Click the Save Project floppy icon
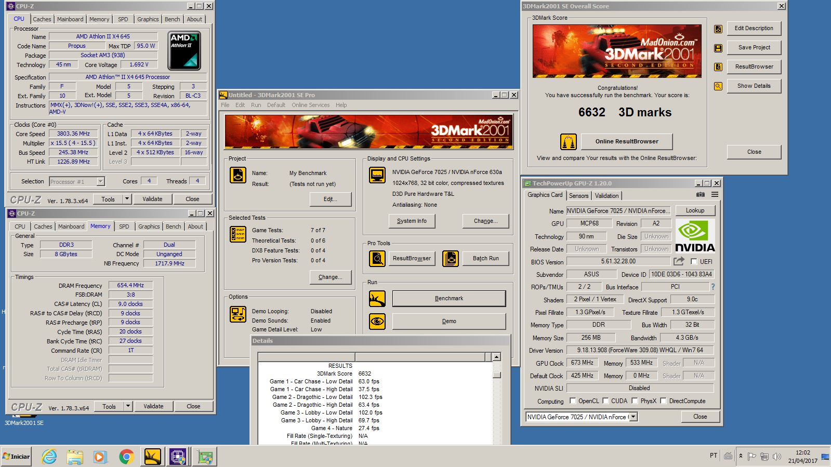 (718, 48)
